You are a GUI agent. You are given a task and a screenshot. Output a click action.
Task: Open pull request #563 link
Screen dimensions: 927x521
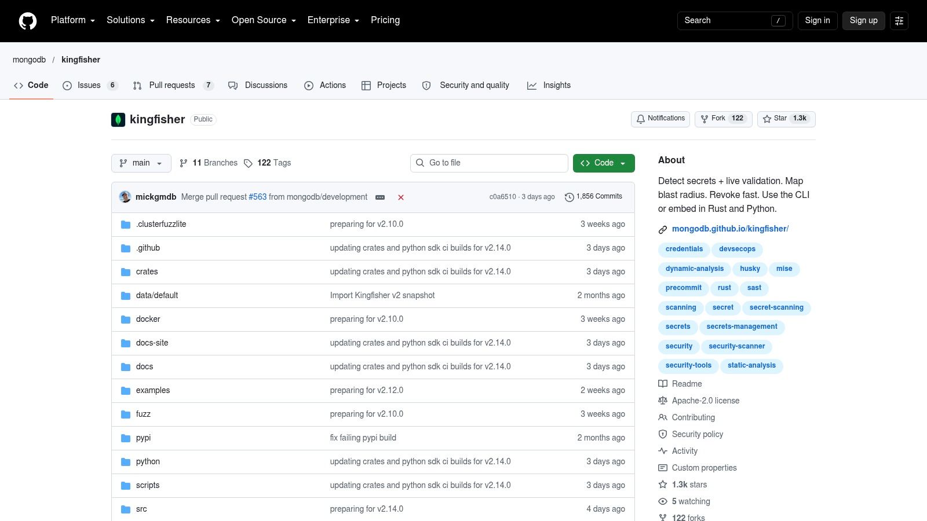[x=258, y=197]
